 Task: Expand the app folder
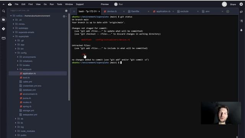click(16, 44)
